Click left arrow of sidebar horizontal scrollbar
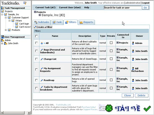This screenshot has width=154, height=115. 2,113
